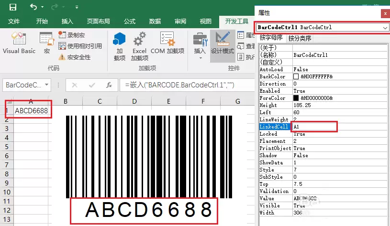Select column B header
This screenshot has width=390, height=226.
point(66,101)
